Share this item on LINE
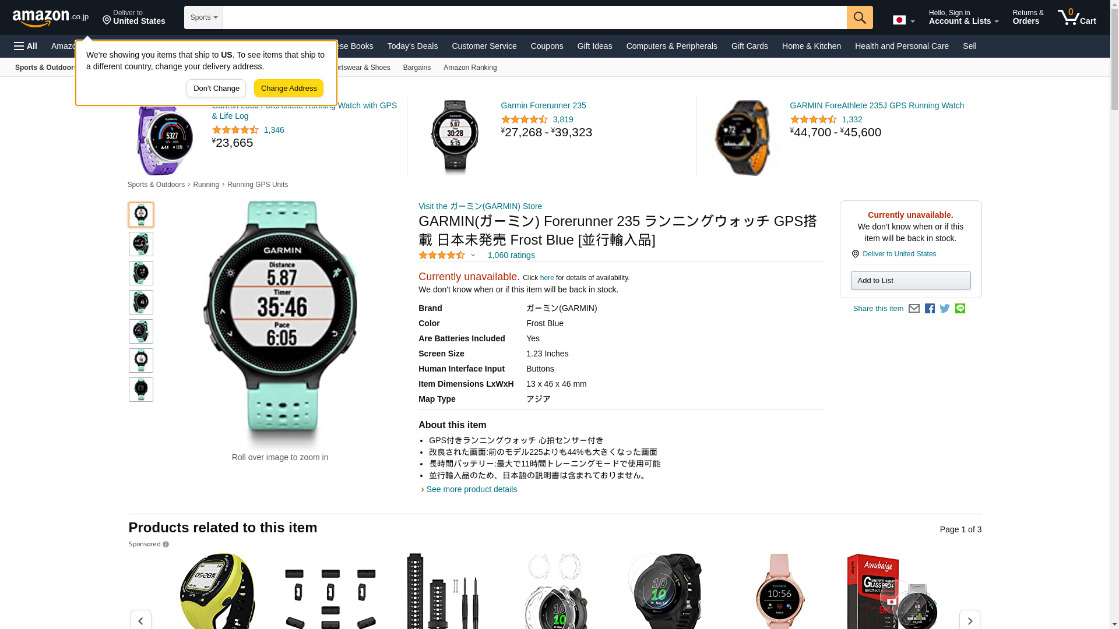The height and width of the screenshot is (629, 1119). click(x=960, y=309)
